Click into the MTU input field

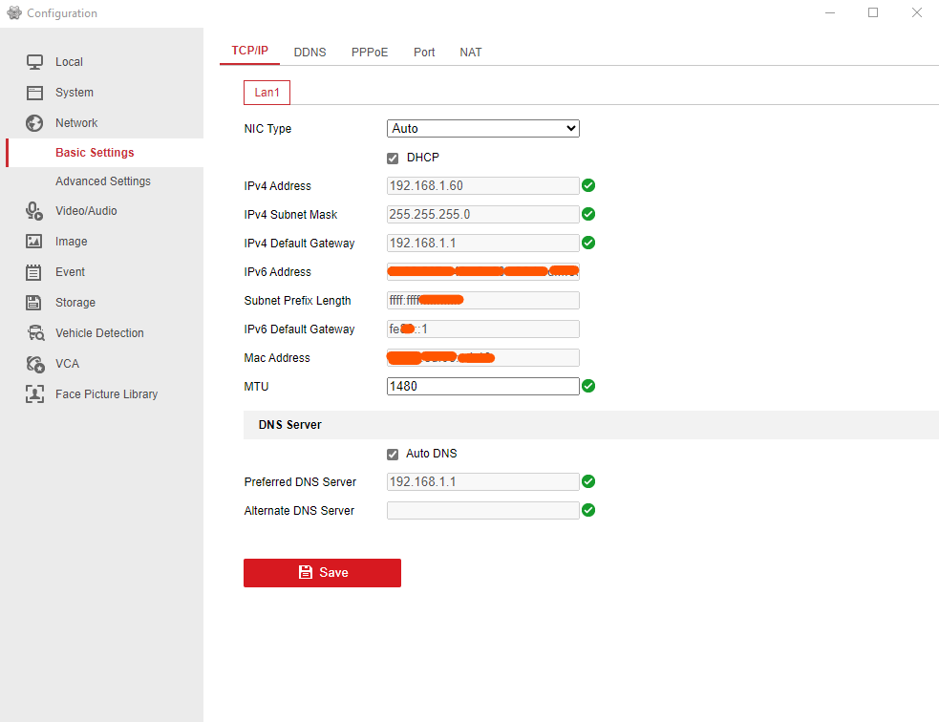click(483, 387)
